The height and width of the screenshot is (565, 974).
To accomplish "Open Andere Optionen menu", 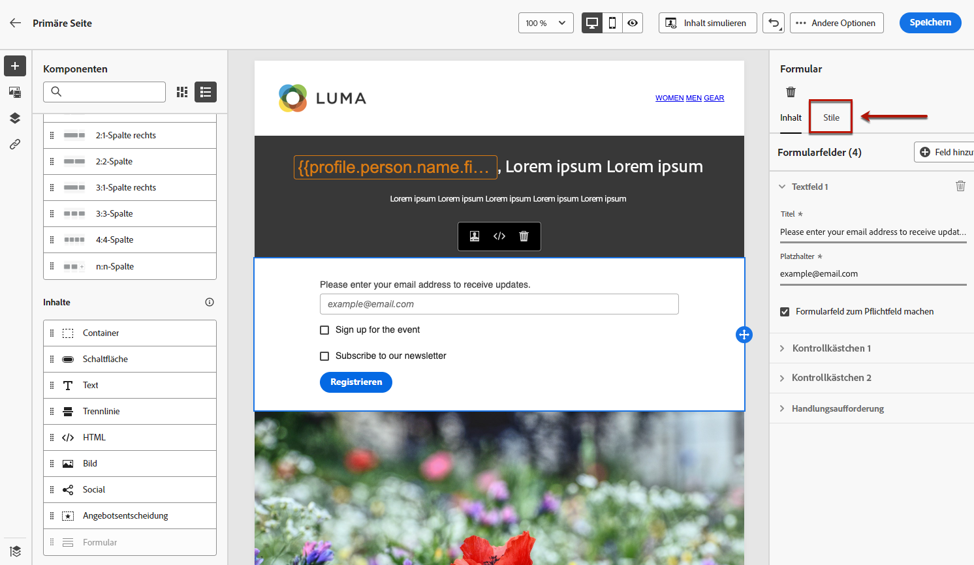I will point(837,23).
